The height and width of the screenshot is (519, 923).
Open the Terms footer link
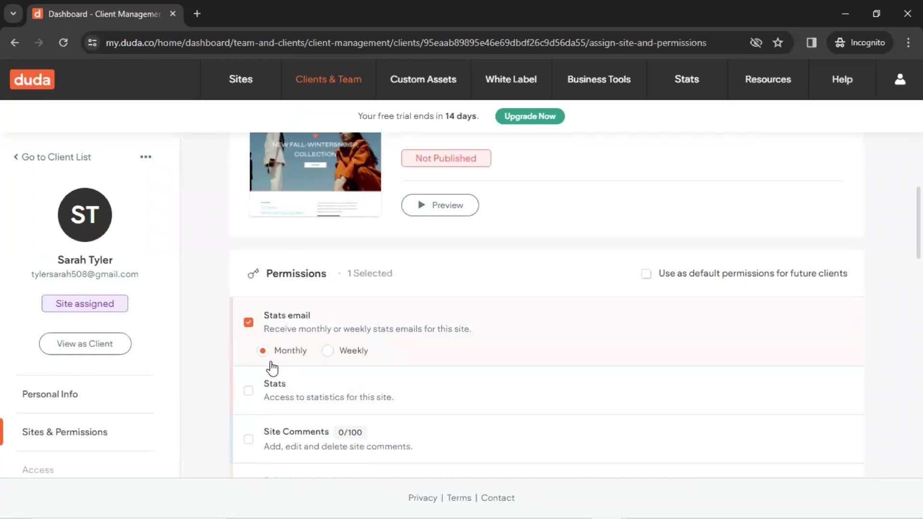pos(459,498)
